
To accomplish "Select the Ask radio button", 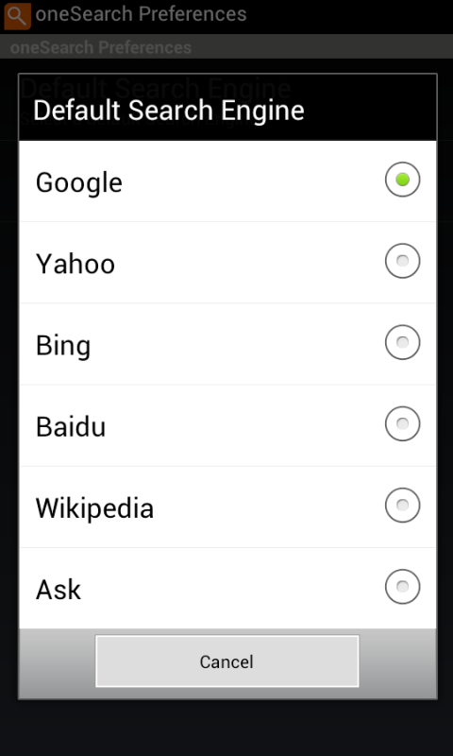I will pyautogui.click(x=402, y=587).
